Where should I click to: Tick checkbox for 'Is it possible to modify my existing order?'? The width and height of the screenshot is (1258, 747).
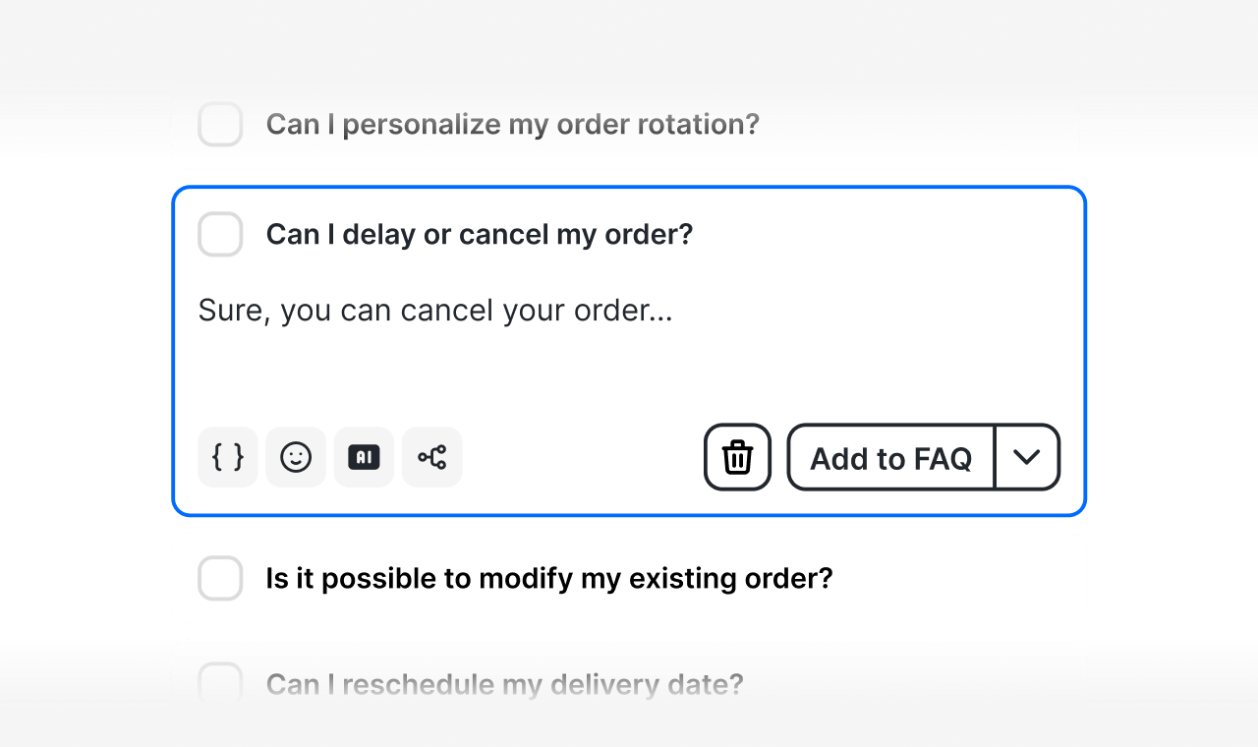tap(220, 579)
